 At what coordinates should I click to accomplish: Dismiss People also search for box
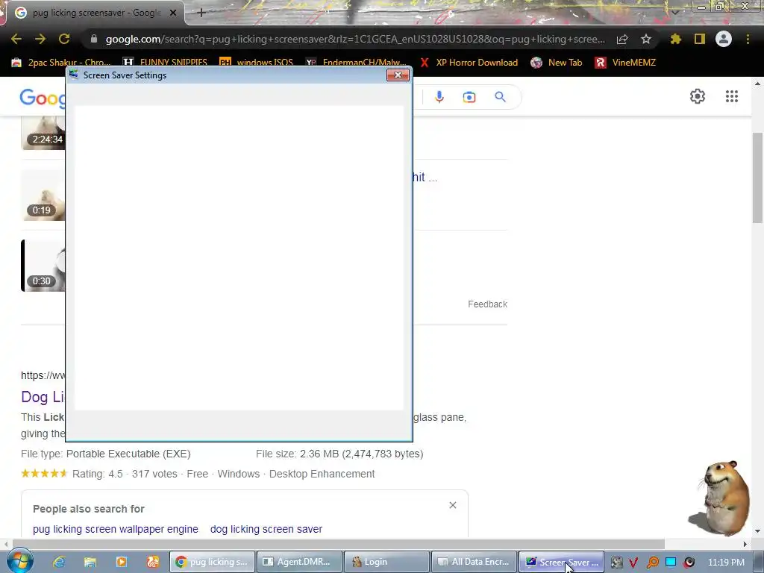coord(453,505)
